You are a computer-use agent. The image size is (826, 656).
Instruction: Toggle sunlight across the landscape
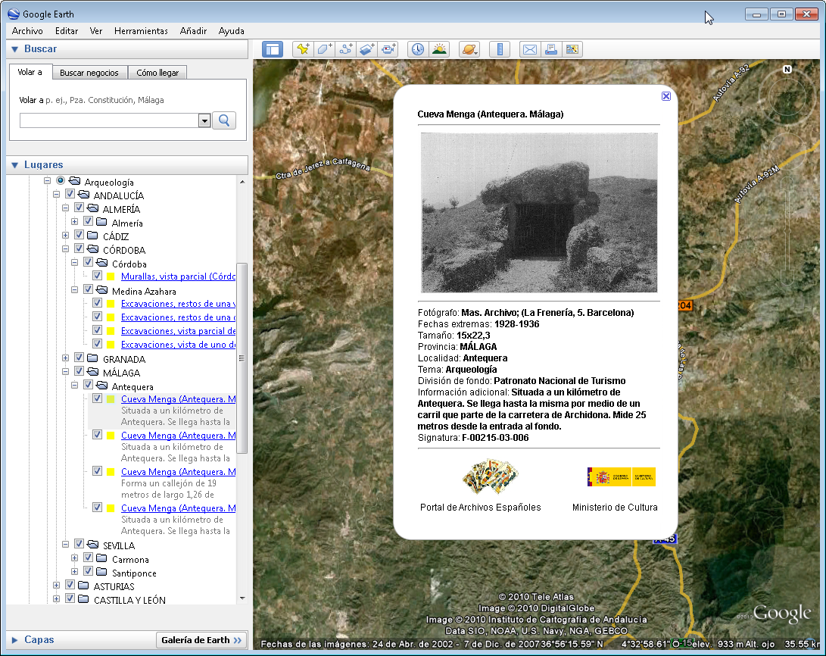pyautogui.click(x=439, y=49)
